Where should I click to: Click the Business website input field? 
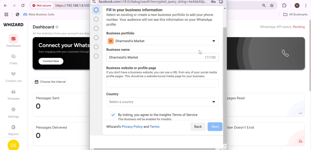click(x=162, y=83)
